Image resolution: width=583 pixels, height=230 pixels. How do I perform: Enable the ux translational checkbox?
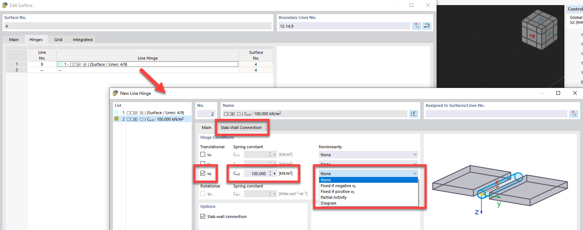[x=203, y=154]
